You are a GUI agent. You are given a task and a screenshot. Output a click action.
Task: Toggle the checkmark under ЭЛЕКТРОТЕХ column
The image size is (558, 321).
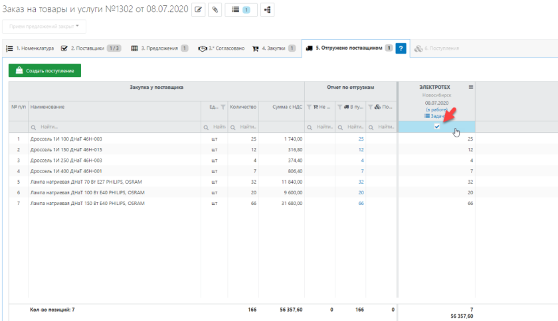pyautogui.click(x=436, y=126)
